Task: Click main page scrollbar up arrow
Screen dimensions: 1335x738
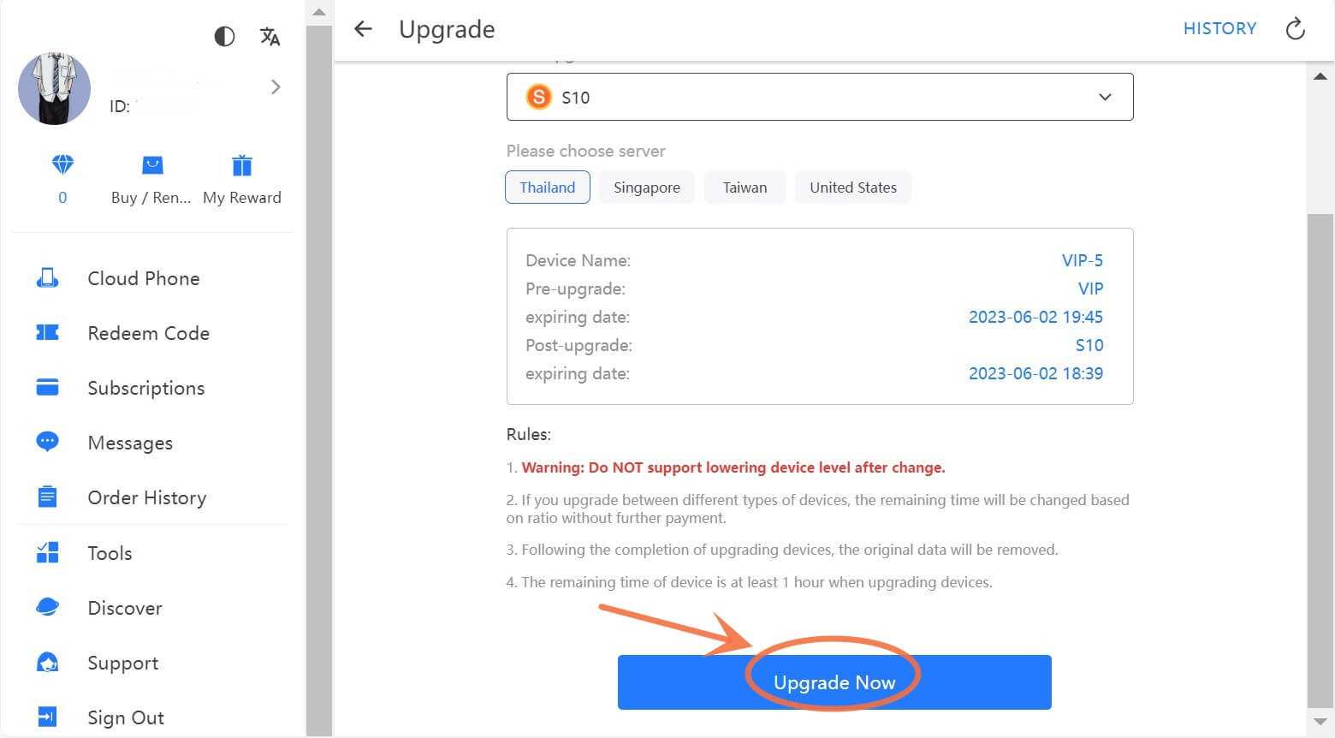Action: click(1320, 76)
